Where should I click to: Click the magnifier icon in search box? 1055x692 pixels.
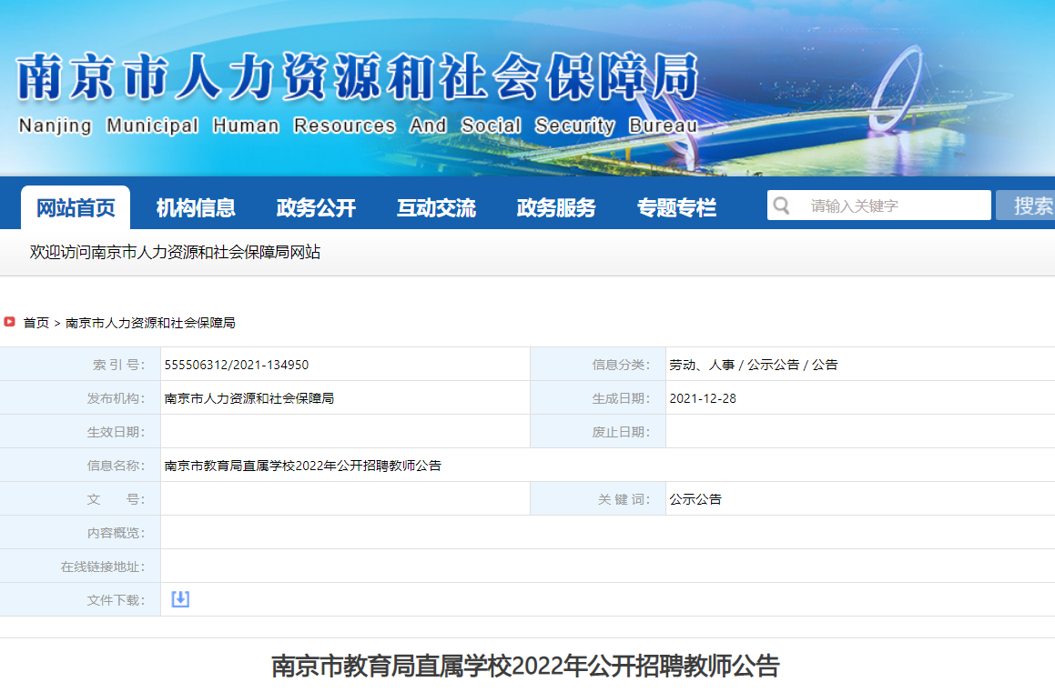point(781,205)
